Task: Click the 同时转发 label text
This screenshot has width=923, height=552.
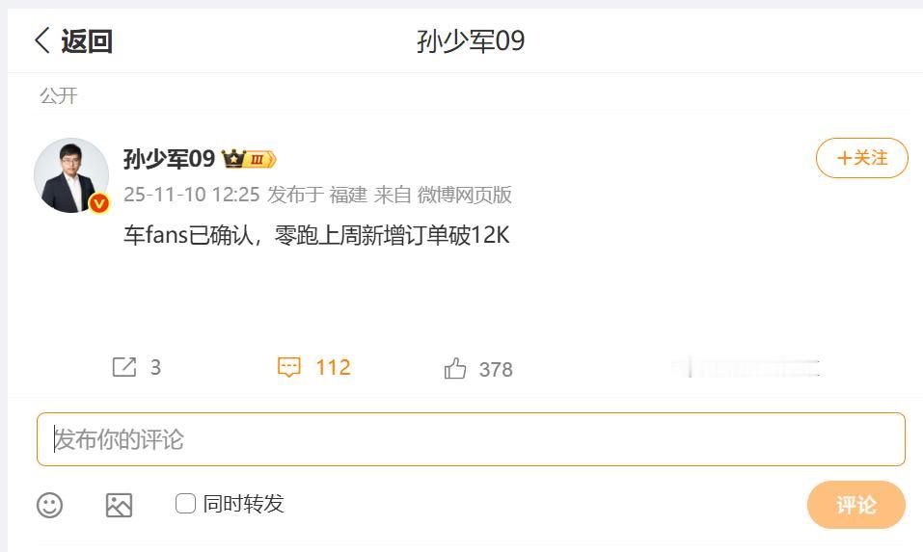Action: [x=244, y=504]
